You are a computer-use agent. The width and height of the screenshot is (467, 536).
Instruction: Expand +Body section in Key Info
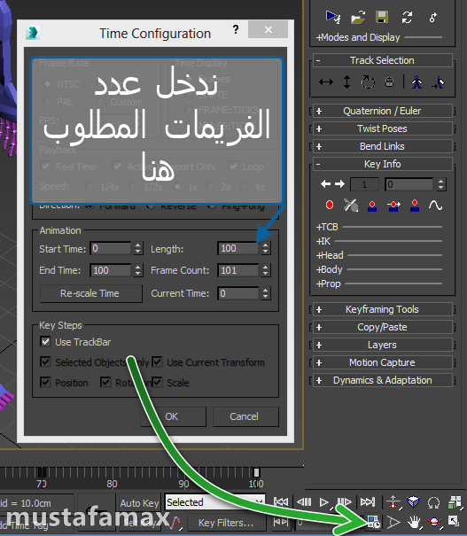pos(330,269)
